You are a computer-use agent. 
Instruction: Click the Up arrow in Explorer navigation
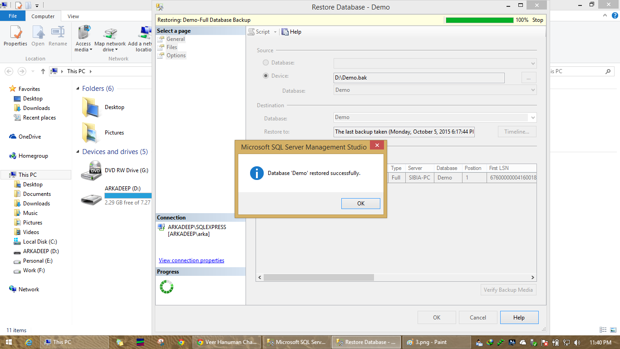click(43, 71)
